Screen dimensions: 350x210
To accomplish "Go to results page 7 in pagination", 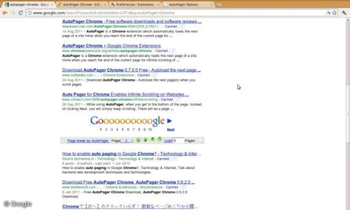I will coord(134,129).
